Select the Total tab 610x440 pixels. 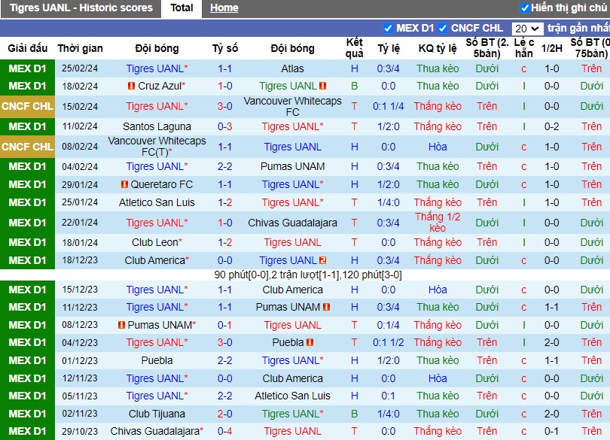click(181, 8)
